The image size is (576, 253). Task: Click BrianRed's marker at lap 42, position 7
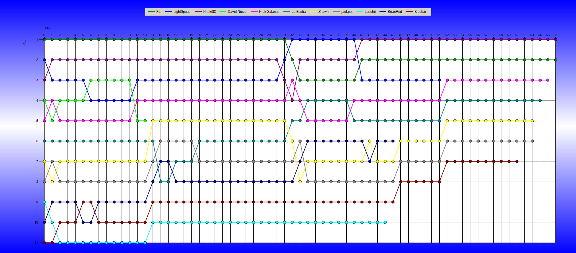click(370, 161)
